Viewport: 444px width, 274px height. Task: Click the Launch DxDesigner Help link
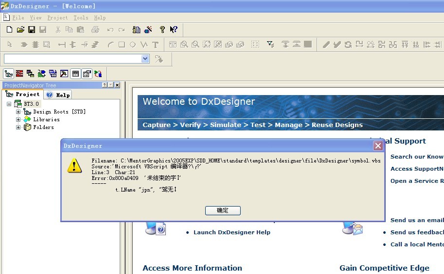click(x=232, y=232)
